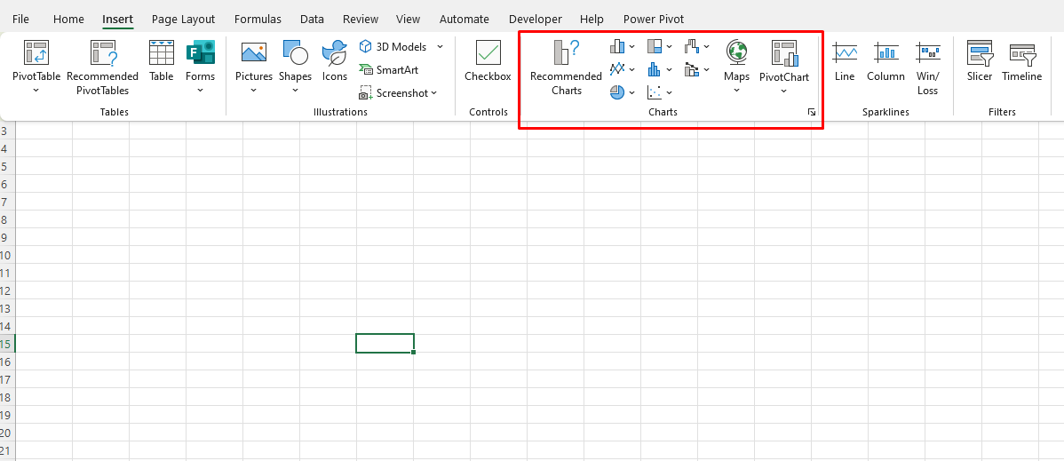Insert a Waterfall or Stock chart
Screen dimensions: 1064x461
(x=692, y=46)
